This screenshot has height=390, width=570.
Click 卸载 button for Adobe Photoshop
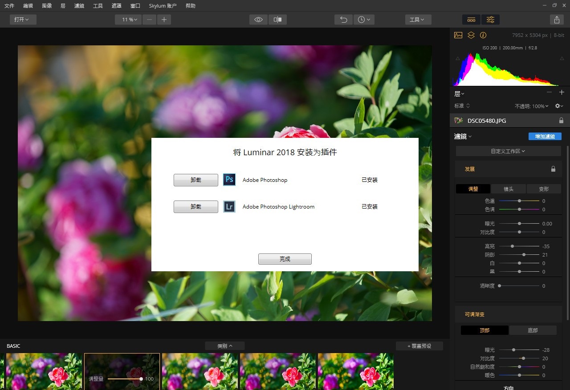click(x=196, y=180)
